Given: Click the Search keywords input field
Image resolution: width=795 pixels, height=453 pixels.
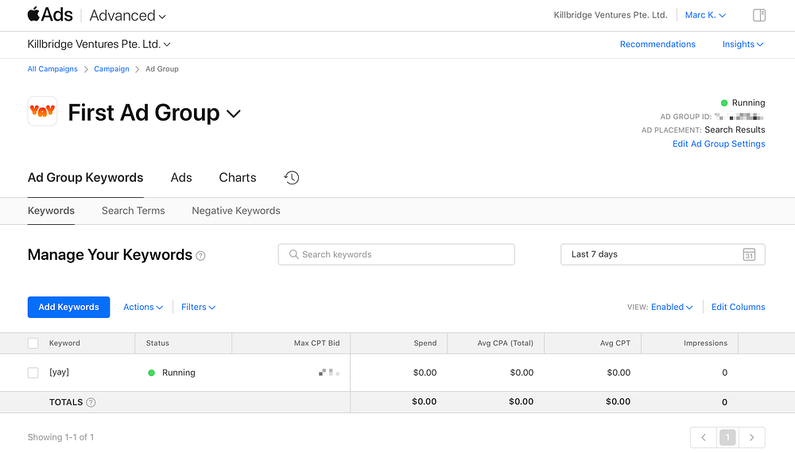Looking at the screenshot, I should [x=396, y=254].
